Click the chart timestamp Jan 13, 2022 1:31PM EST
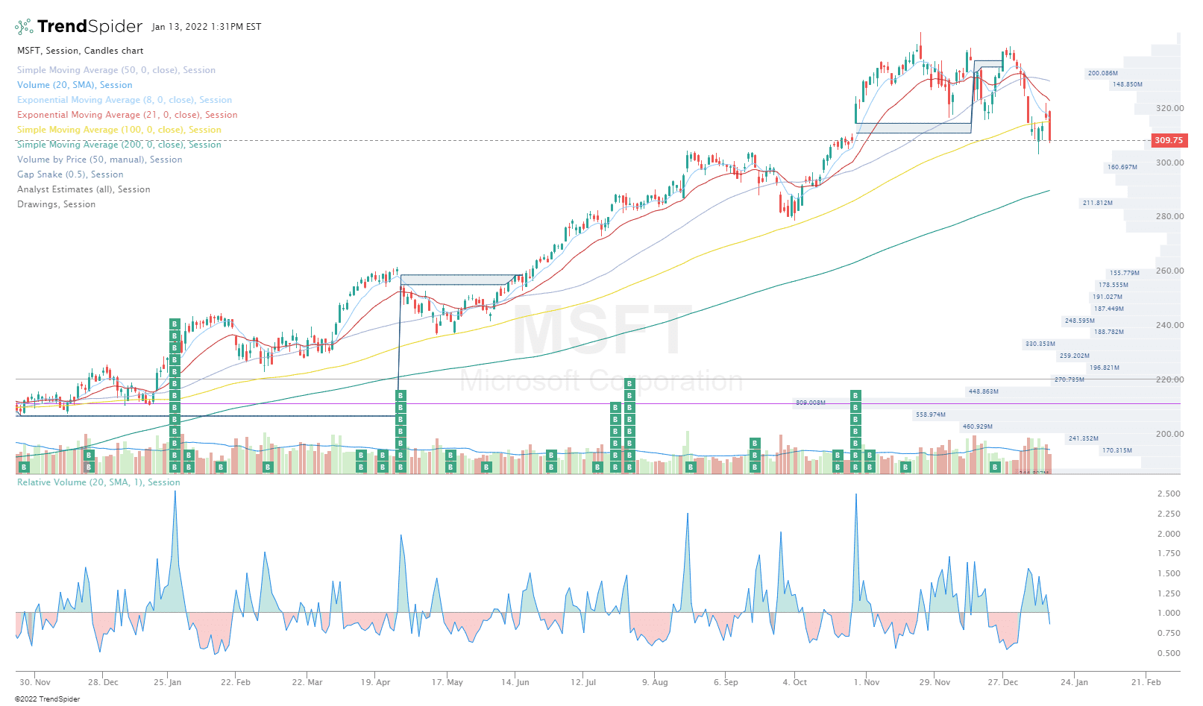 click(x=207, y=27)
